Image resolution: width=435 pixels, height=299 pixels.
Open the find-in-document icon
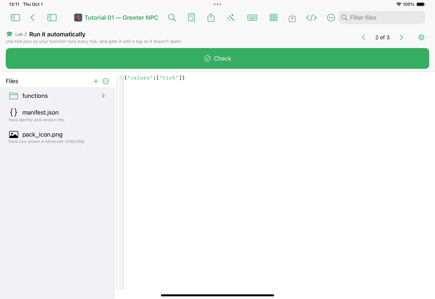pos(192,18)
